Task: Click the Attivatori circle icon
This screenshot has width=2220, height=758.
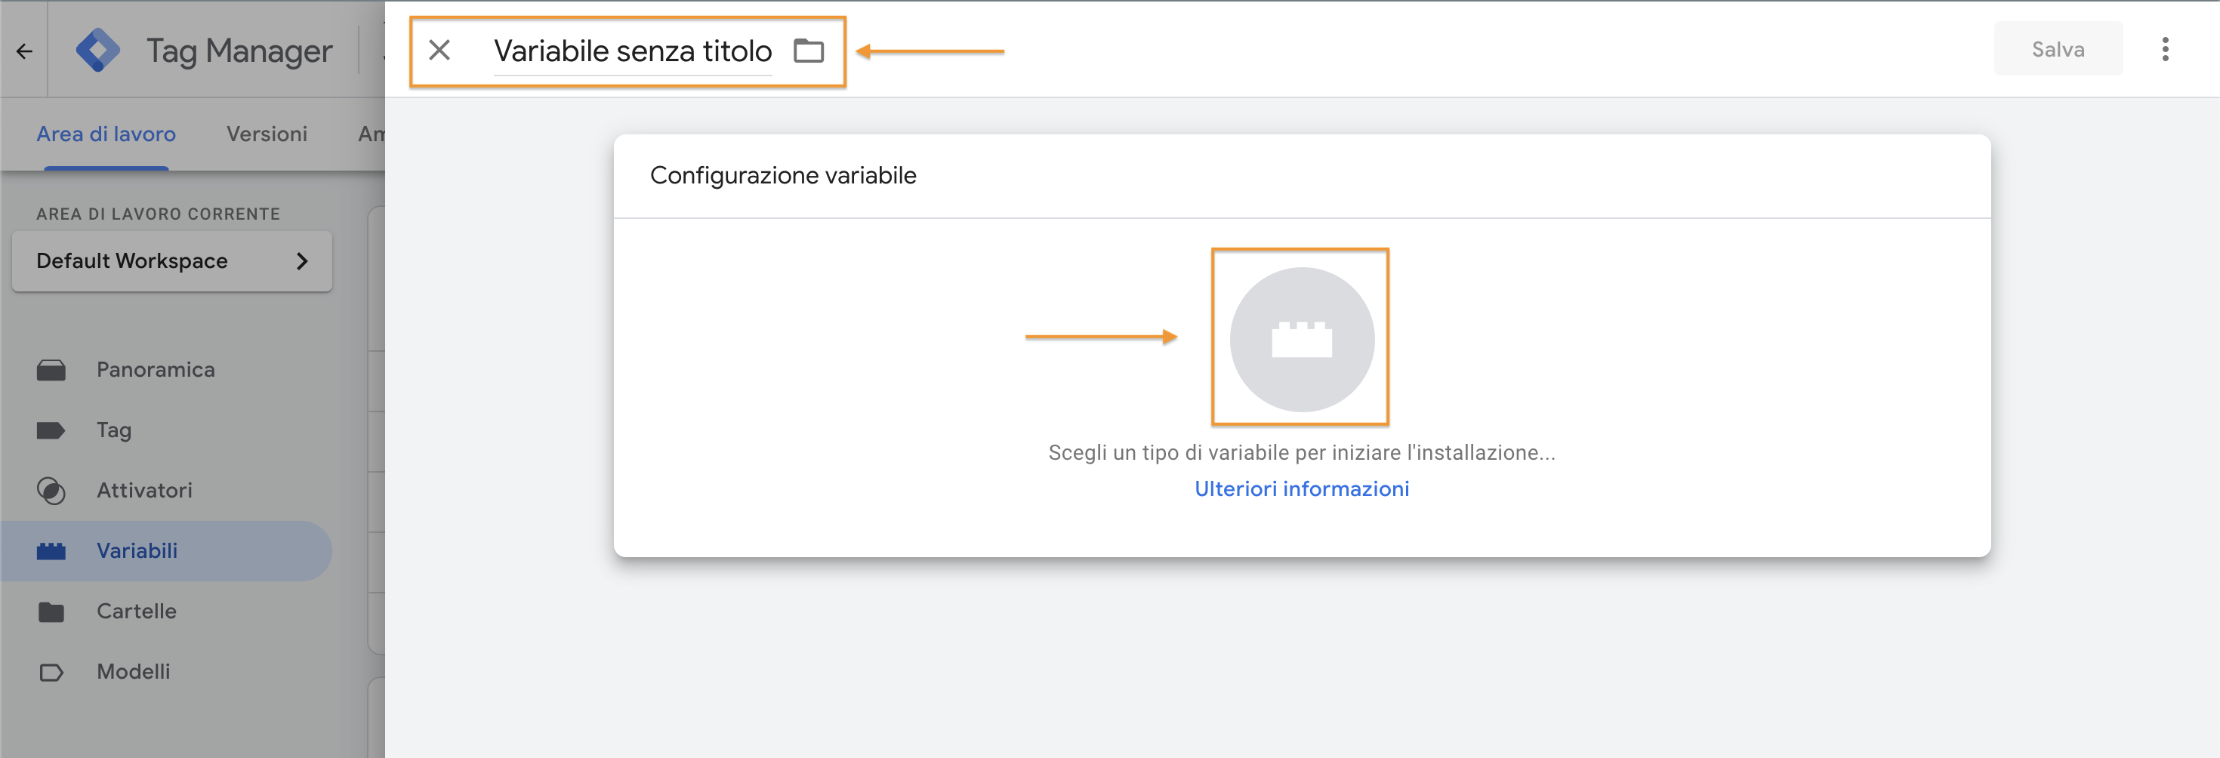Action: pos(51,491)
